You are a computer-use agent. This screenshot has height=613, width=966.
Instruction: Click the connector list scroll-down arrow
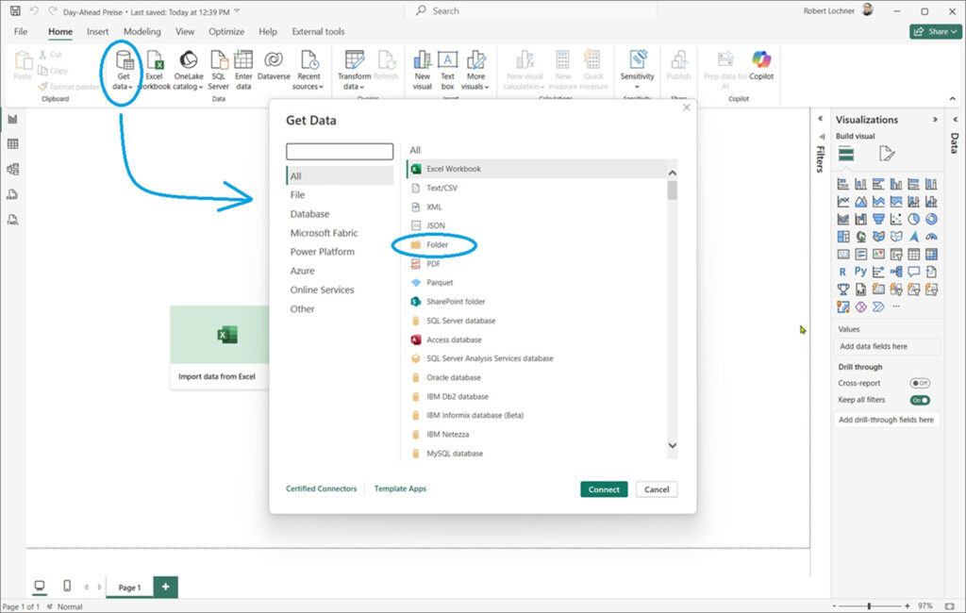tap(672, 445)
